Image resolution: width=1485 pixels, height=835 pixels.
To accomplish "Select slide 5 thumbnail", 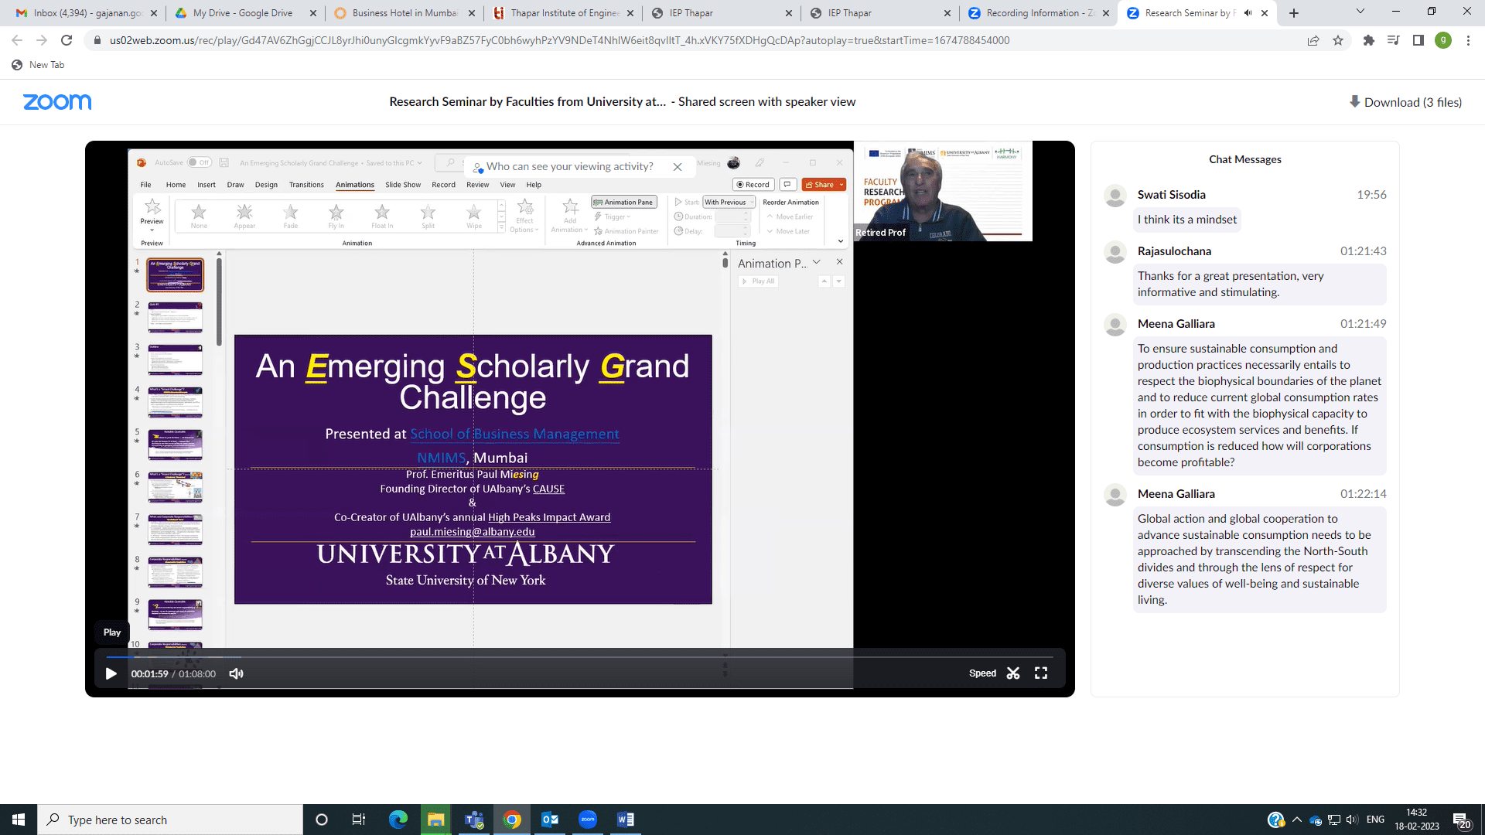I will [x=176, y=445].
